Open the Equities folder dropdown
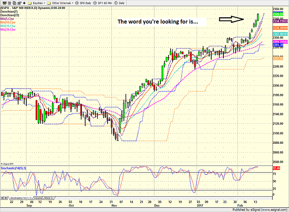The height and width of the screenshot is (212, 289). pos(36,3)
